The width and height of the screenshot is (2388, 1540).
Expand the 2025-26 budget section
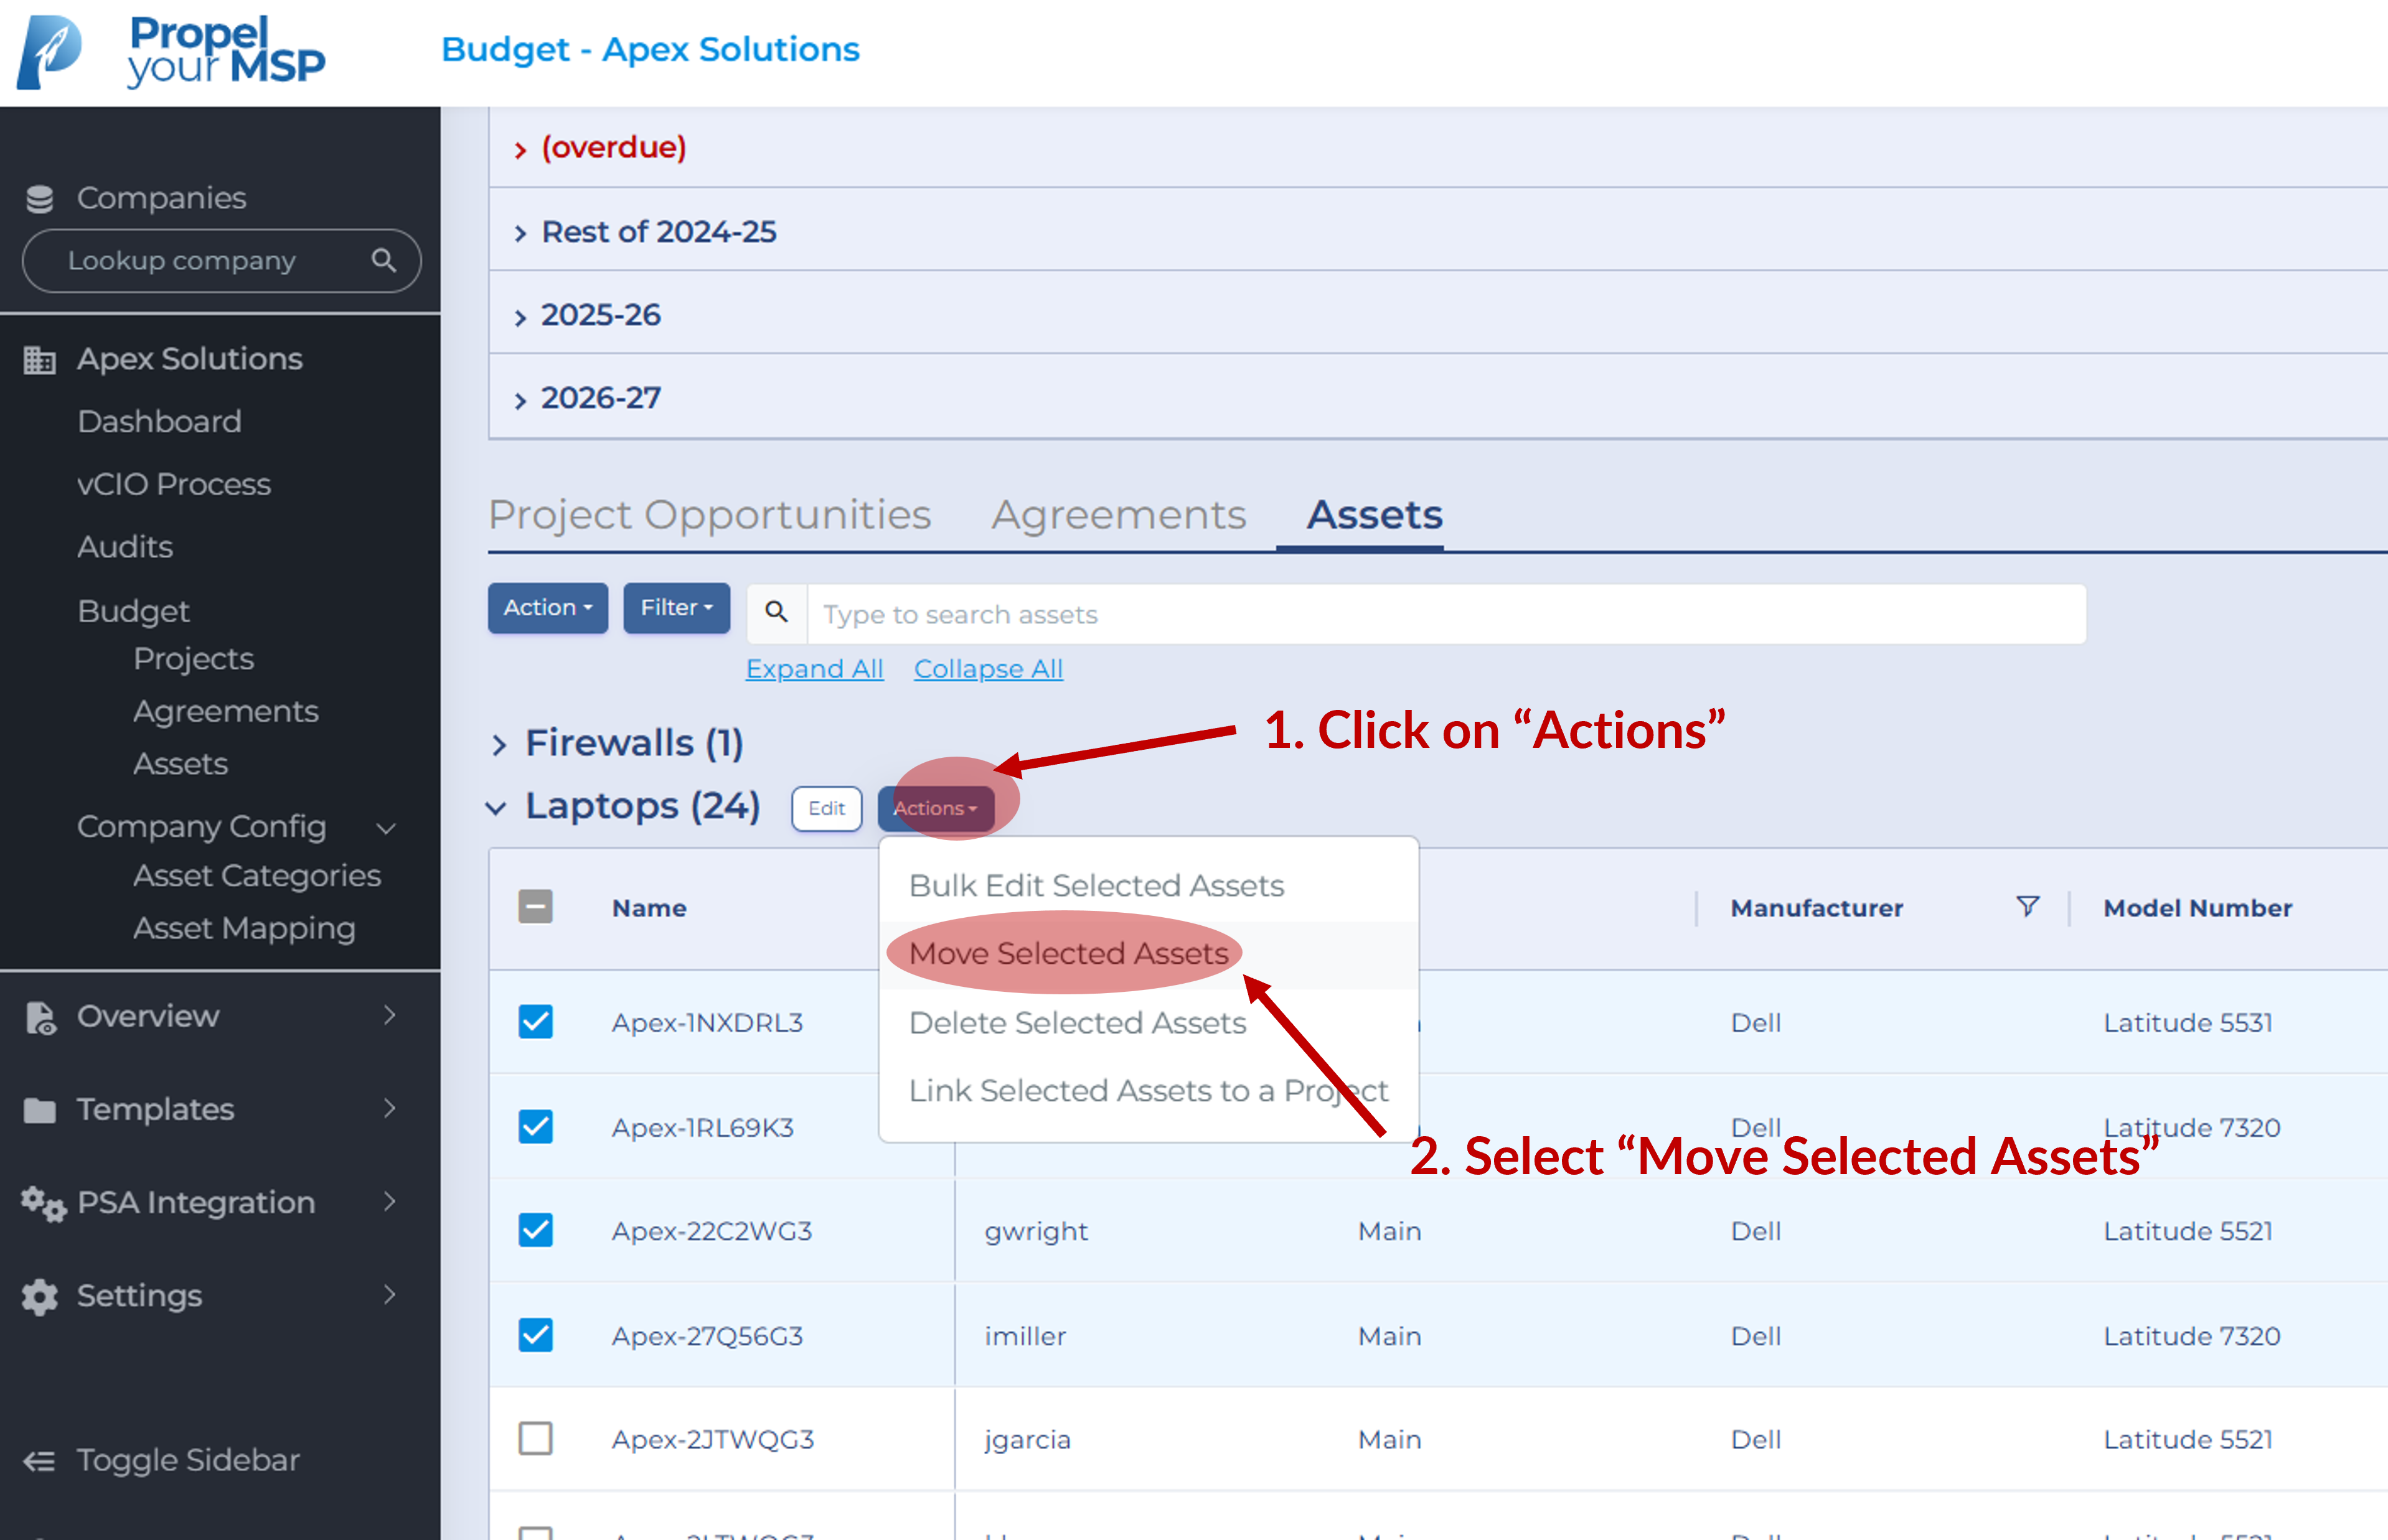pos(520,318)
